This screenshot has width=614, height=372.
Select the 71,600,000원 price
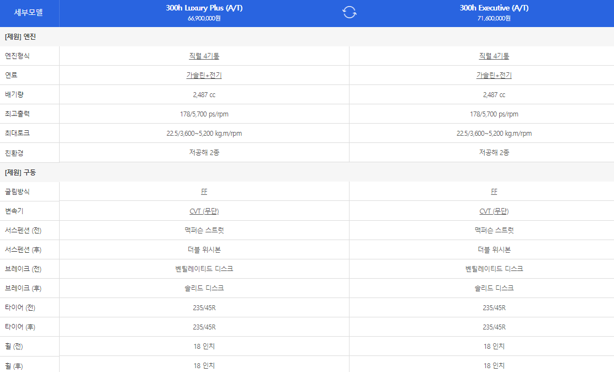pos(494,18)
